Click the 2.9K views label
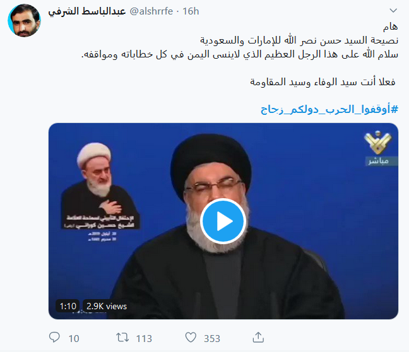The image size is (409, 354). [107, 306]
